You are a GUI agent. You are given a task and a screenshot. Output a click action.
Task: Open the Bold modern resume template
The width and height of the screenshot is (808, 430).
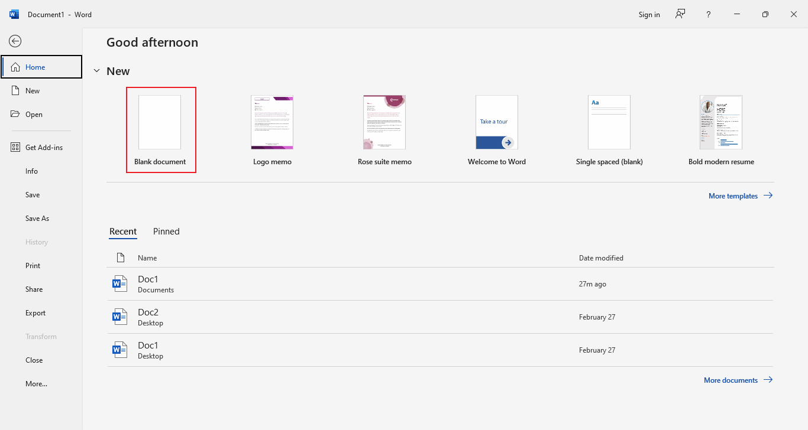[720, 122]
